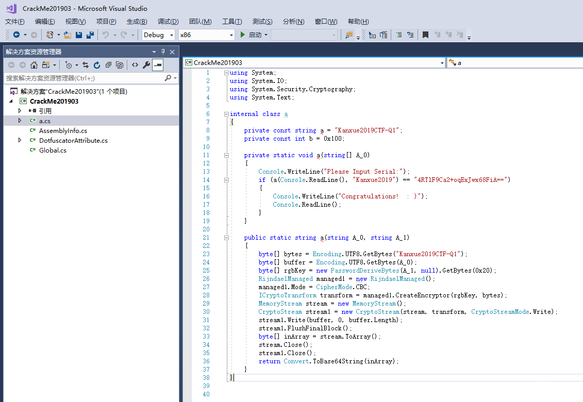Expand the a.cs tree node
The width and height of the screenshot is (583, 402).
pyautogui.click(x=20, y=121)
